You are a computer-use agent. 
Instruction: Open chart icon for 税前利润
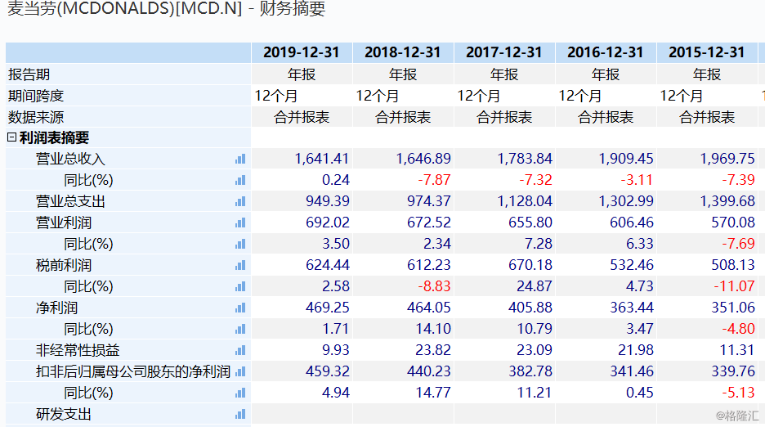240,265
